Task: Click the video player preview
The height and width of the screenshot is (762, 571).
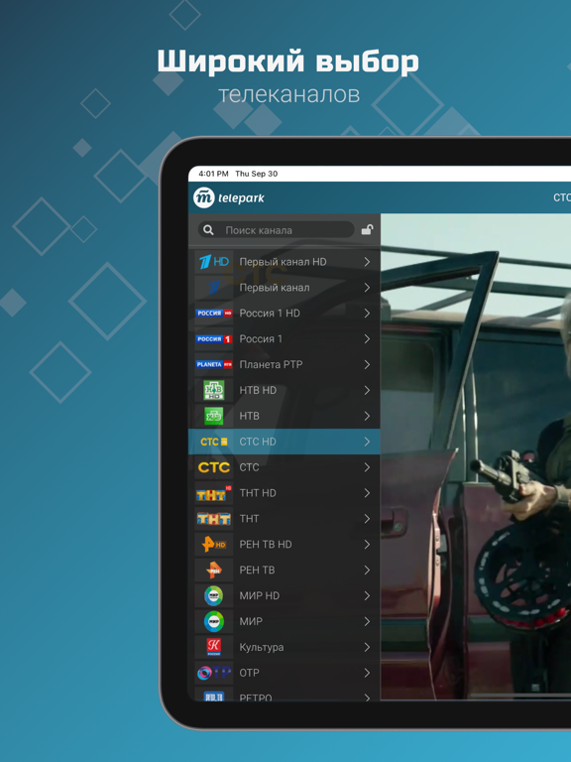Action: (476, 456)
